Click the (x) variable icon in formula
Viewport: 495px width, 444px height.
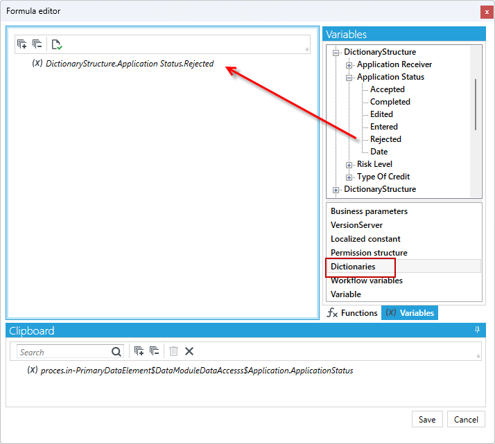[x=37, y=63]
